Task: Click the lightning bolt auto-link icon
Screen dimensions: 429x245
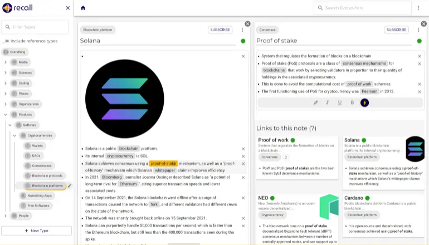Action: click(x=364, y=102)
